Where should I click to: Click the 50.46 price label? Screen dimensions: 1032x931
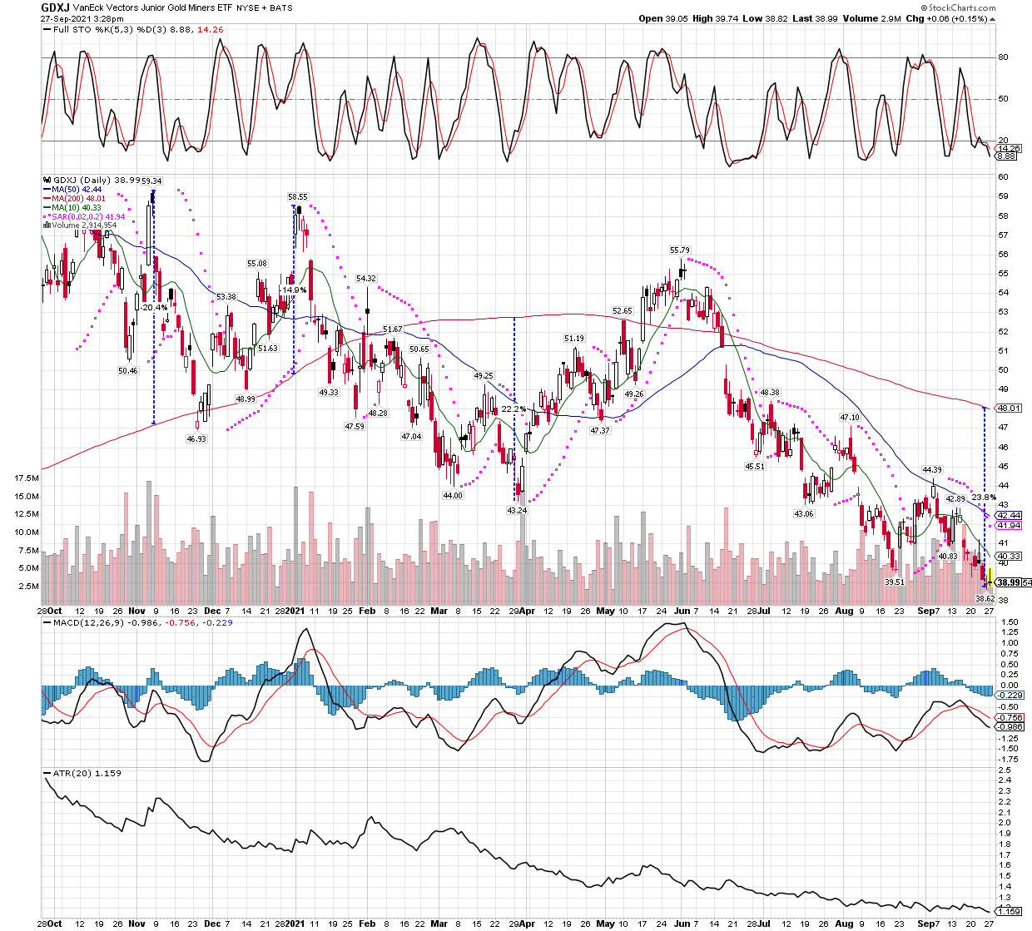tap(128, 370)
